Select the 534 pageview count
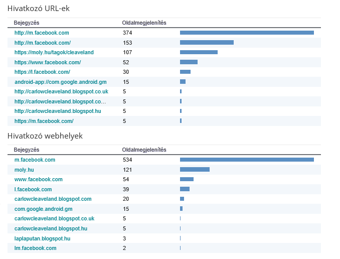Viewport: 340px width, 259px height. tap(127, 160)
